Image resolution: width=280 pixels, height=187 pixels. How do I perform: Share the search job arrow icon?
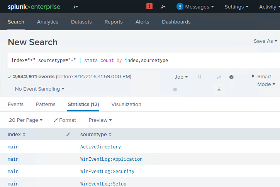(x=219, y=77)
